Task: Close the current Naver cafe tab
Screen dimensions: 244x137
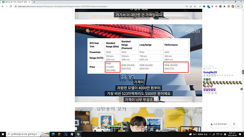Action: (29, 2)
